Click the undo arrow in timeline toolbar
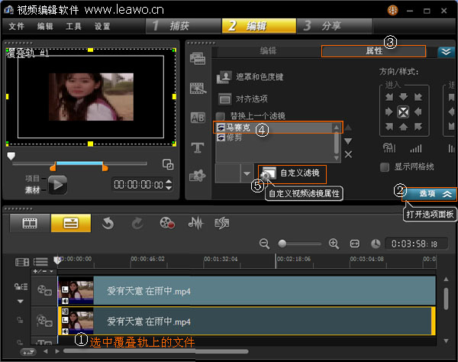The width and height of the screenshot is (458, 362). click(108, 223)
